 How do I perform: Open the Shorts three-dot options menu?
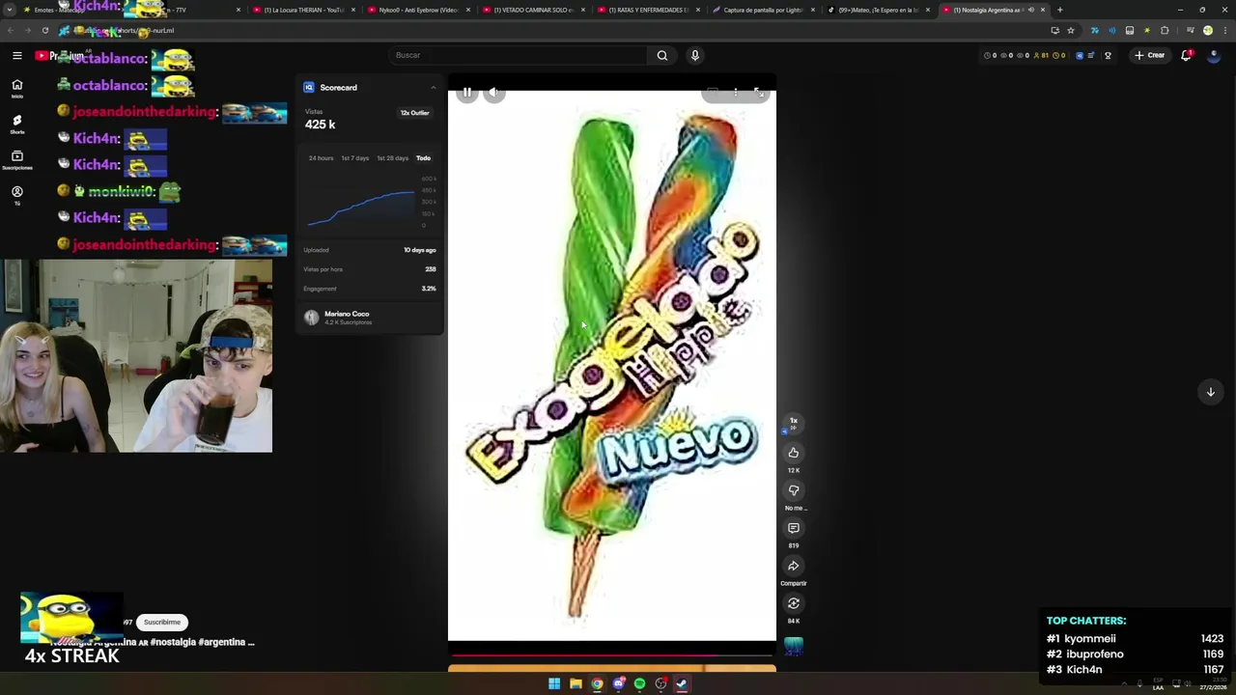click(x=736, y=93)
